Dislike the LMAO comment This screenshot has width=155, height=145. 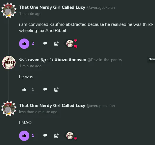[x=45, y=136]
